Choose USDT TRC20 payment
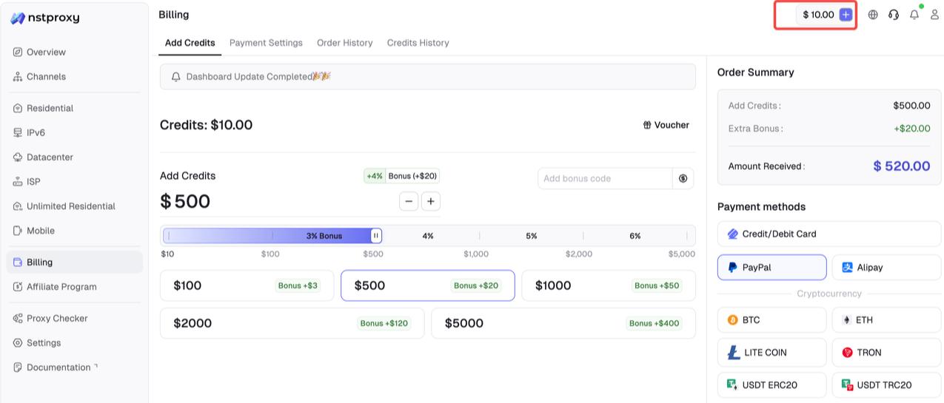Image resolution: width=944 pixels, height=403 pixels. [x=887, y=385]
